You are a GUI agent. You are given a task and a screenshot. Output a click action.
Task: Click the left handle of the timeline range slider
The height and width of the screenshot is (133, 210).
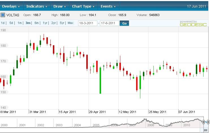(x=203, y=122)
